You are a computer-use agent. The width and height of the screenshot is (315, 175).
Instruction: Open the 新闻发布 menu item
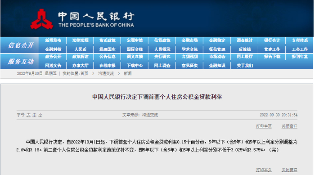[53, 40]
